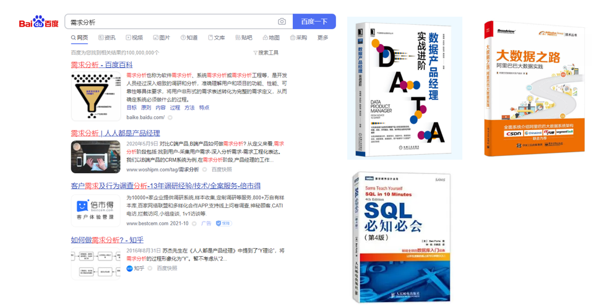Open 搜索工具 filter options

pos(266,53)
